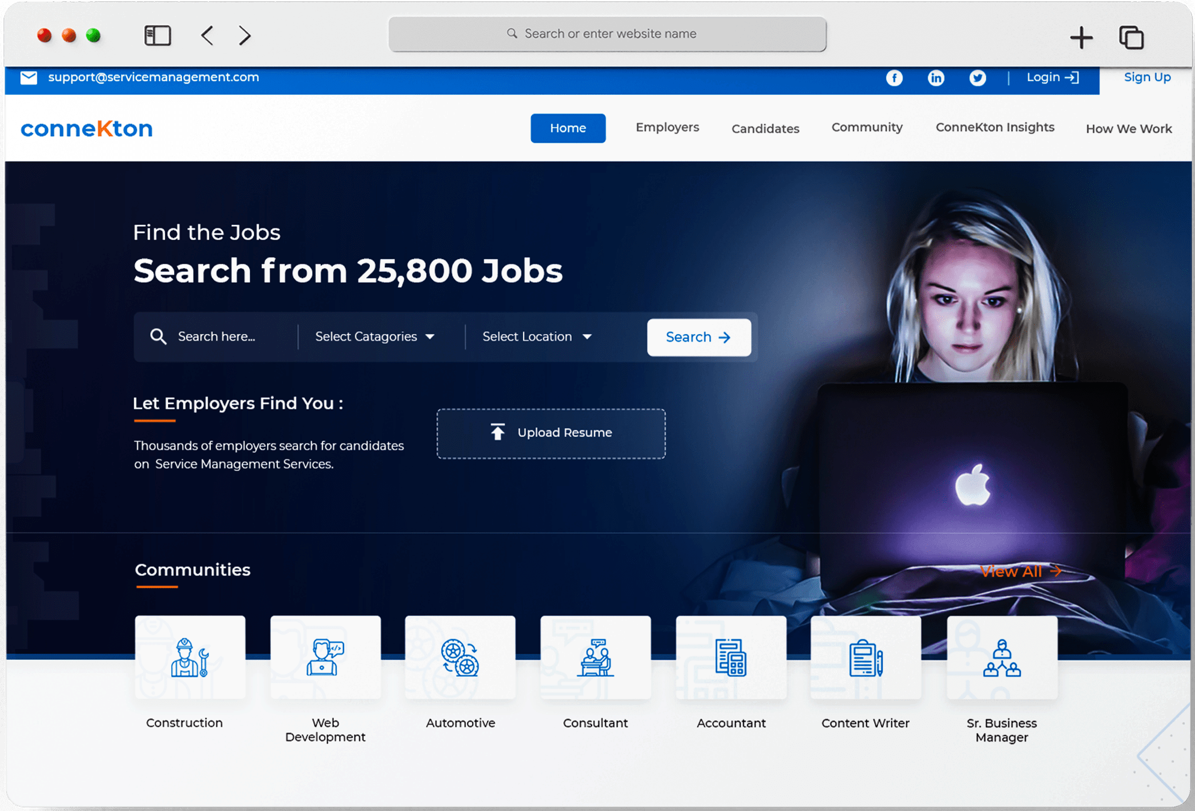Open the LinkedIn social icon
This screenshot has width=1195, height=811.
[x=936, y=78]
